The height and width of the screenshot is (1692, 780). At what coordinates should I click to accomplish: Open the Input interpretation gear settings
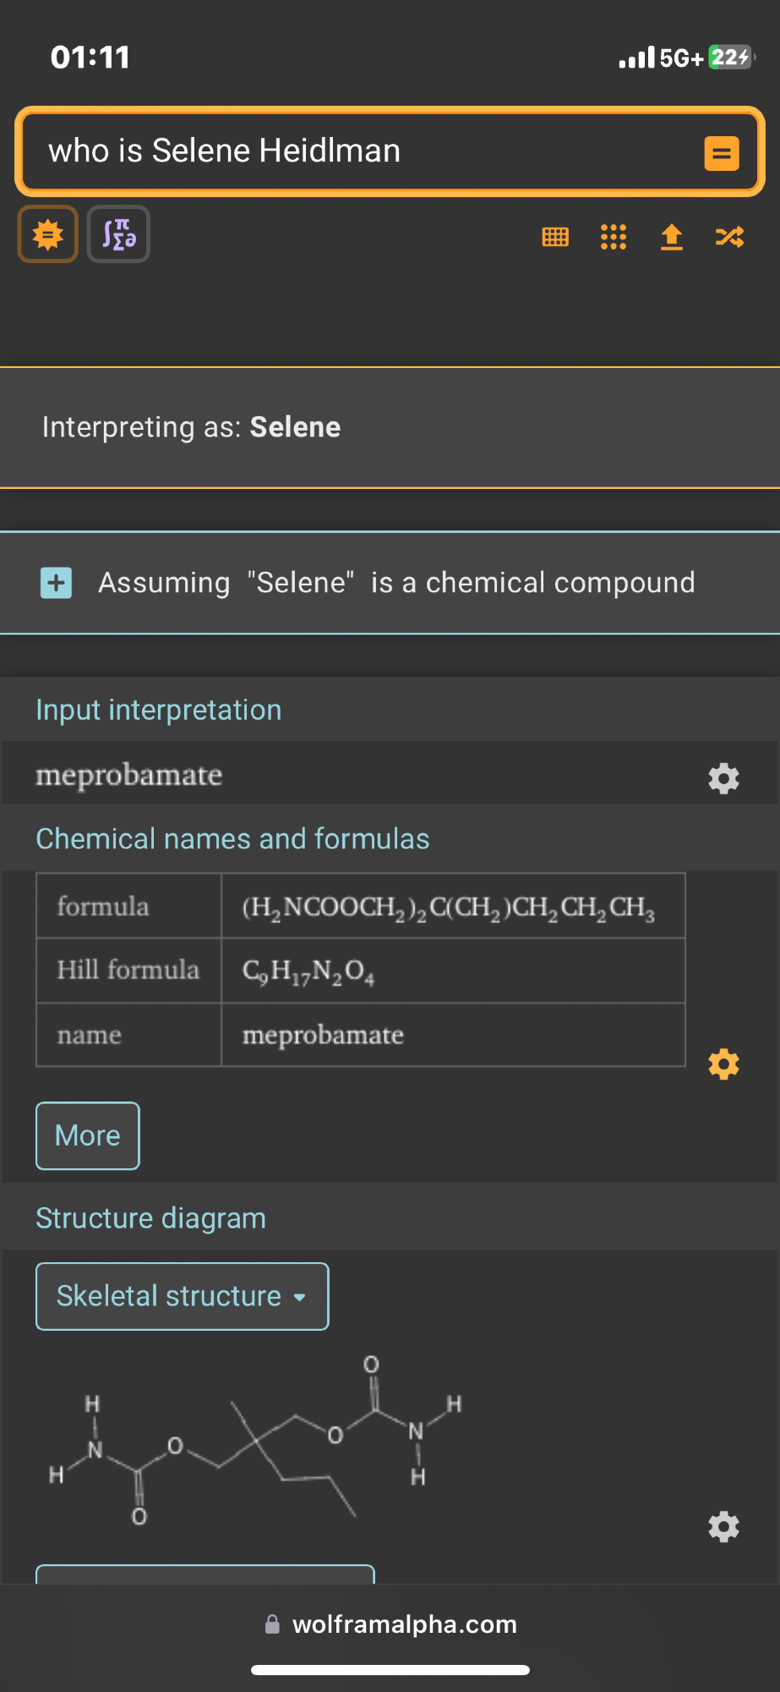(723, 777)
